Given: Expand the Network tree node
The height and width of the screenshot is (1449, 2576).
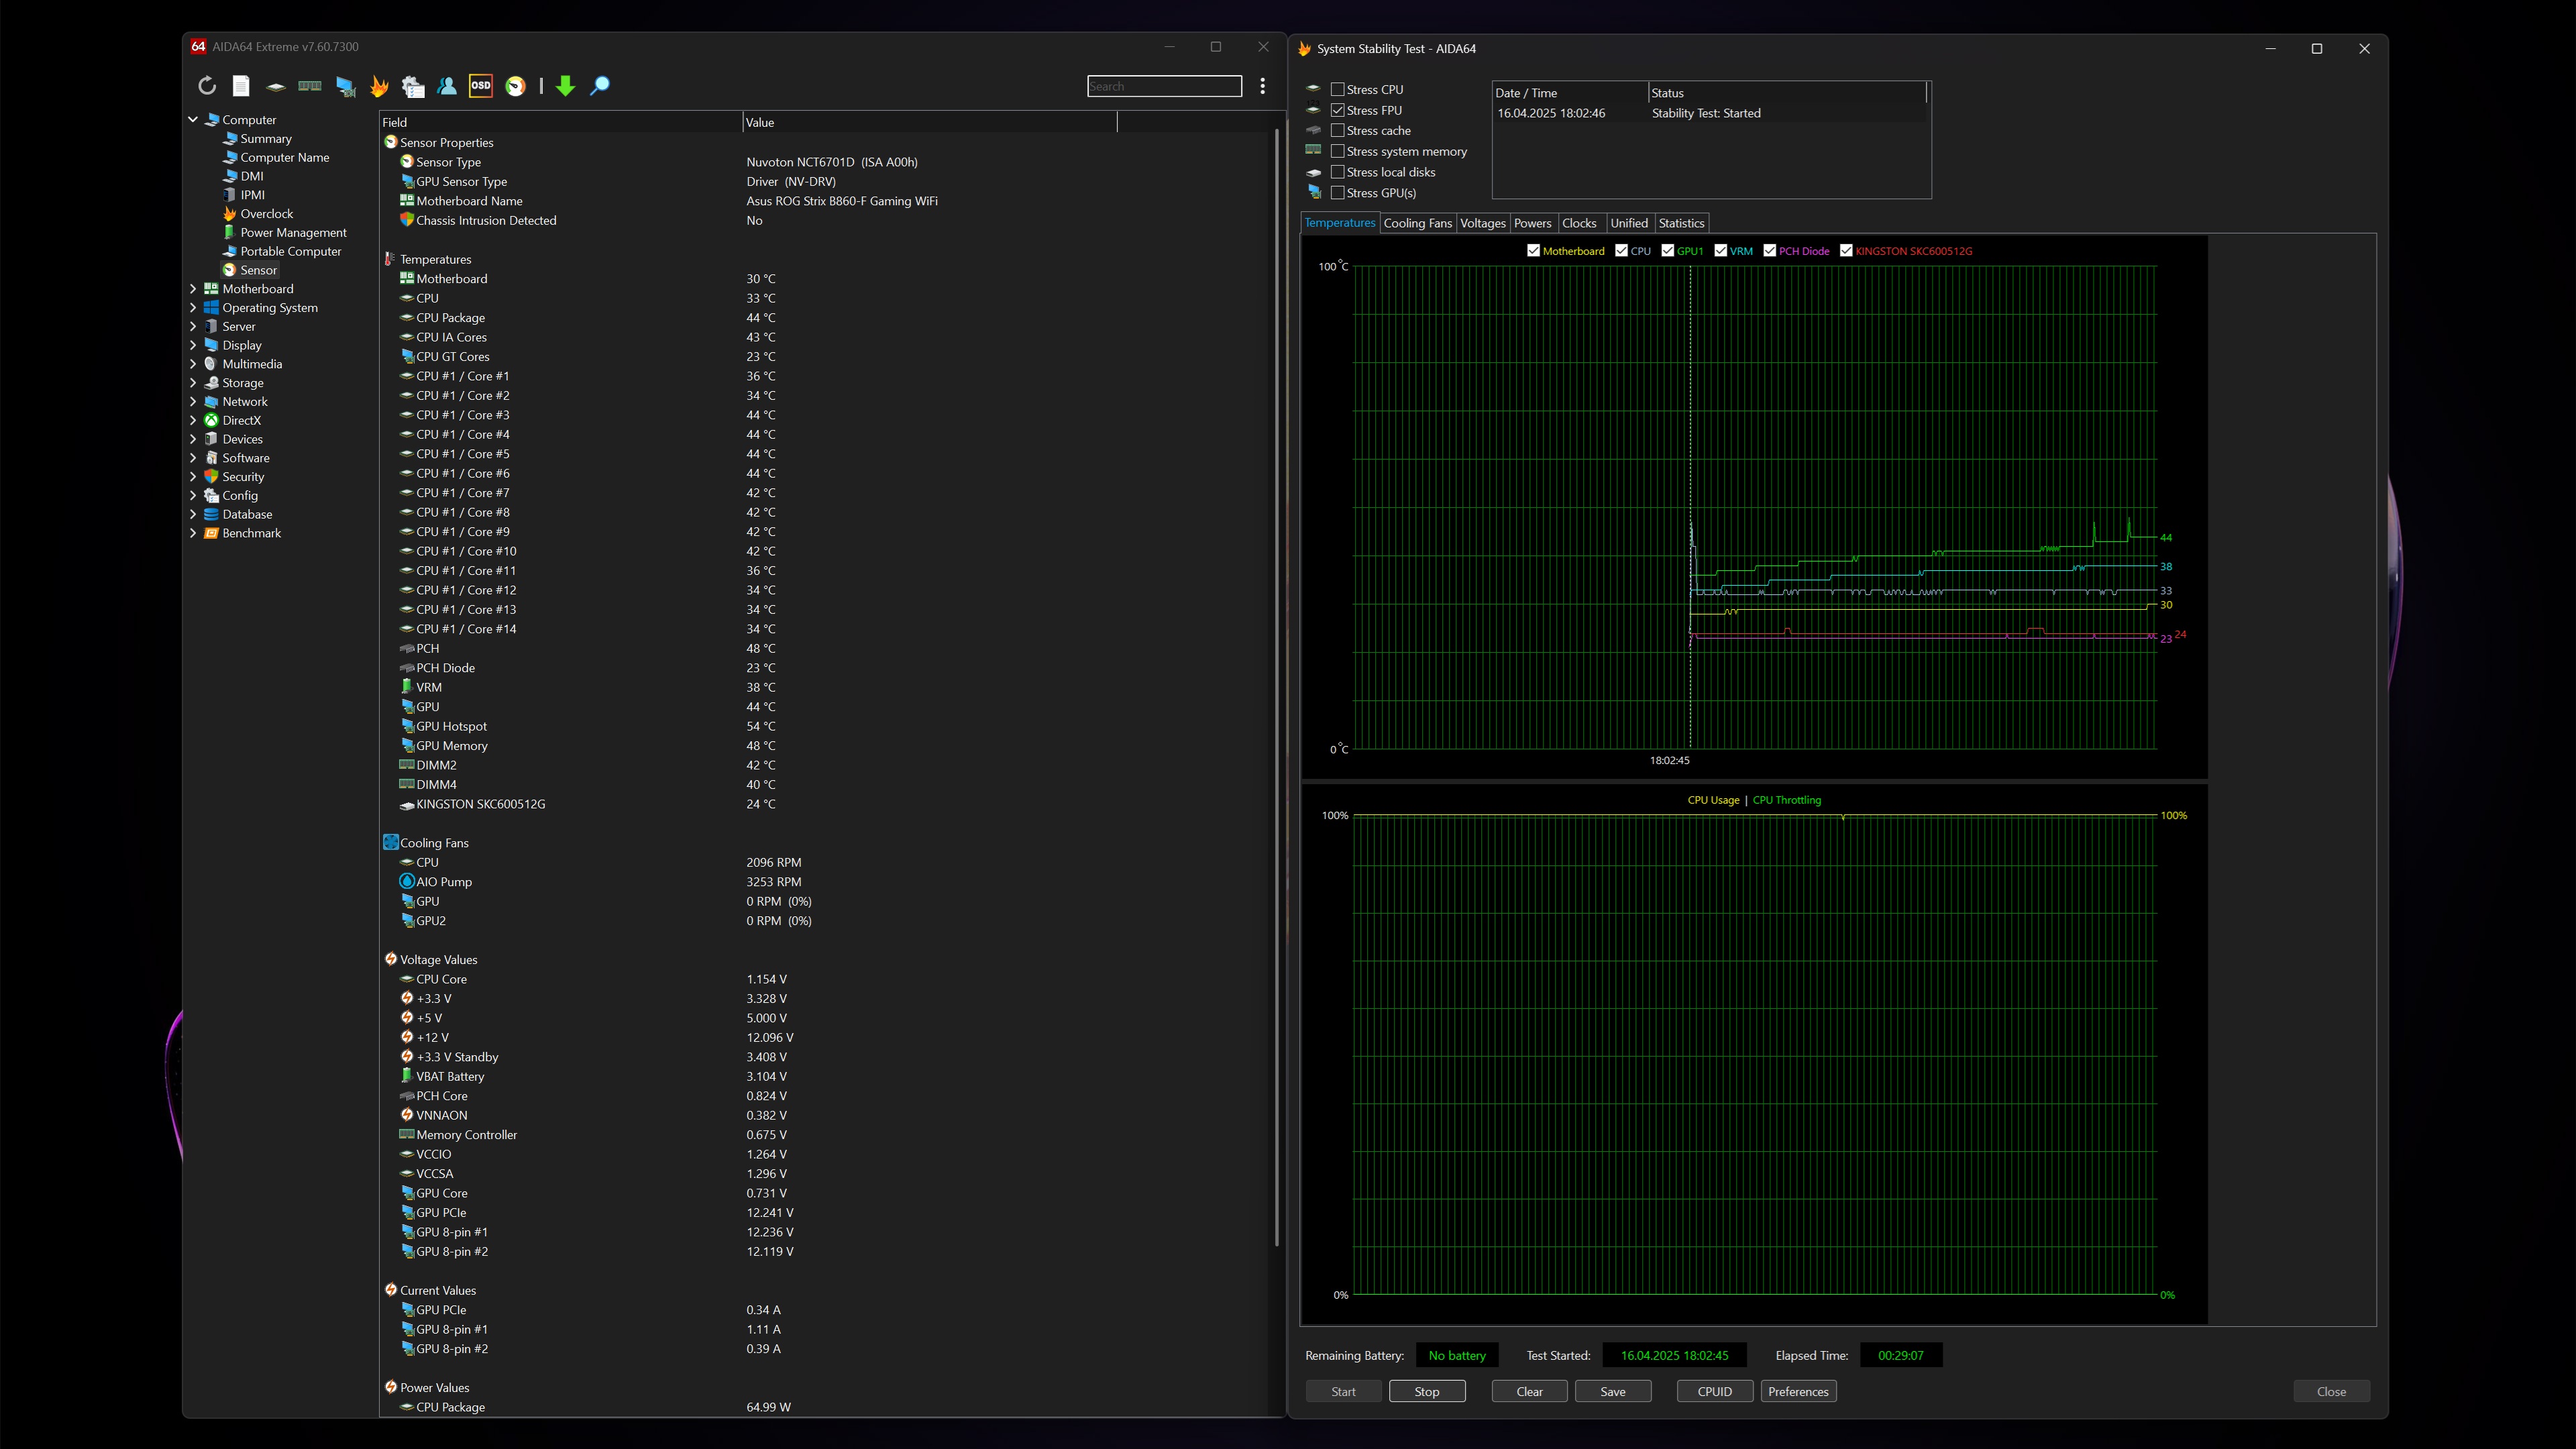Looking at the screenshot, I should point(193,402).
